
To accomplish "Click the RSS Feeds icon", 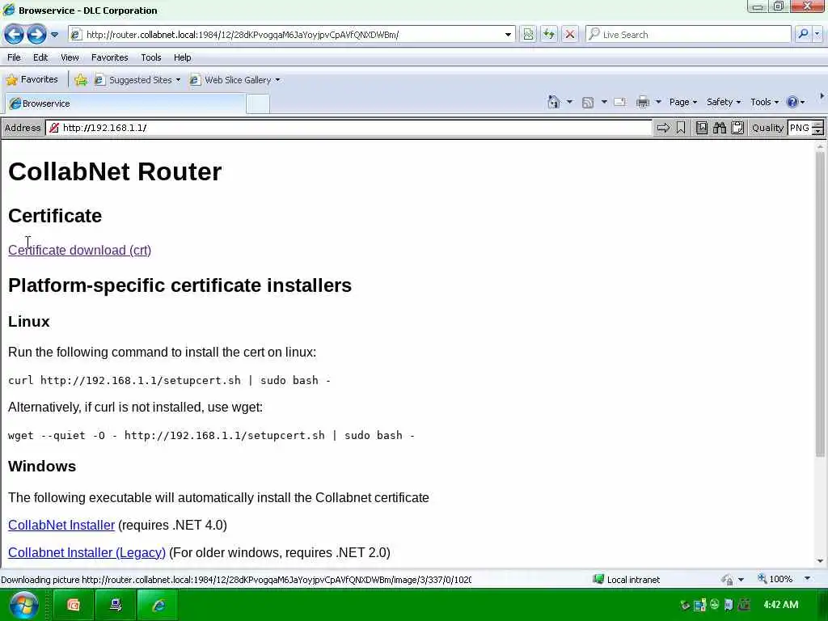I will pyautogui.click(x=588, y=103).
